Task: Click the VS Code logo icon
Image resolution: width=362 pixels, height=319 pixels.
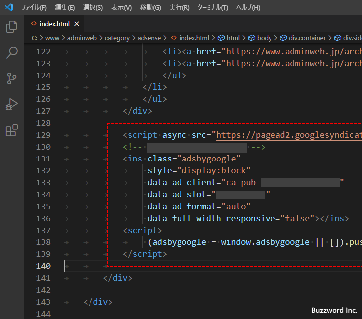Action: tap(9, 7)
